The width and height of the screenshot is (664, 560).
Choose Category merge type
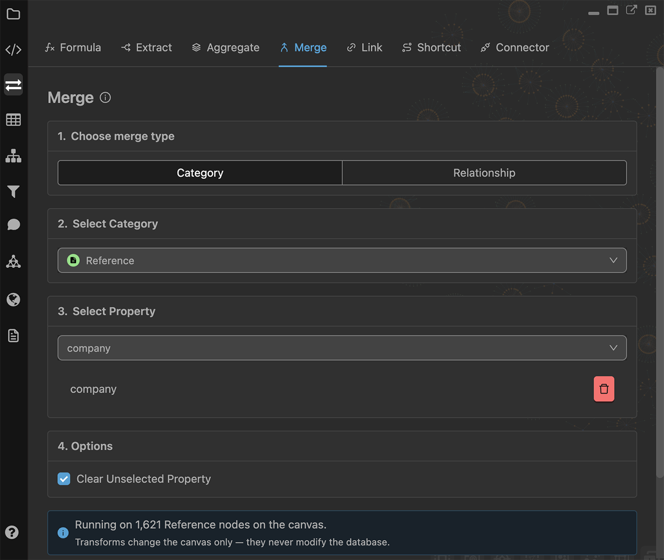200,173
